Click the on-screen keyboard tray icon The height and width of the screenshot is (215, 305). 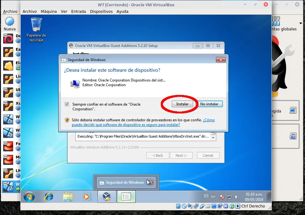[x=213, y=196]
